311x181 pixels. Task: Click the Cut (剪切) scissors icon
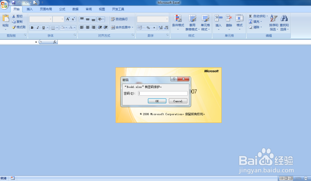[14, 16]
